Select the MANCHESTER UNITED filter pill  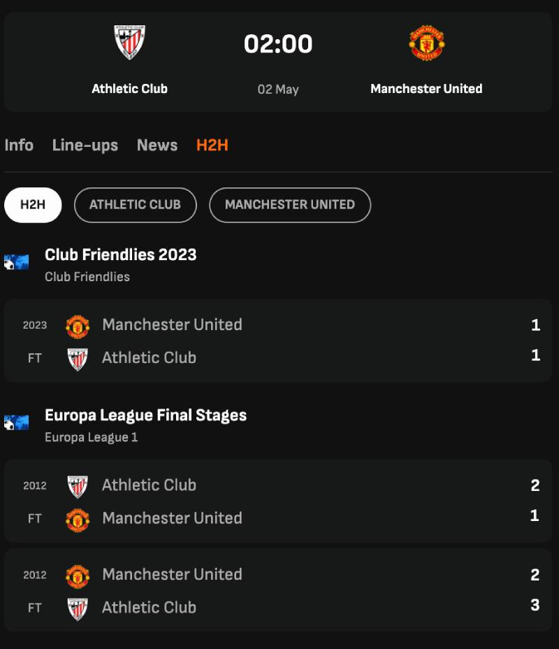point(290,205)
